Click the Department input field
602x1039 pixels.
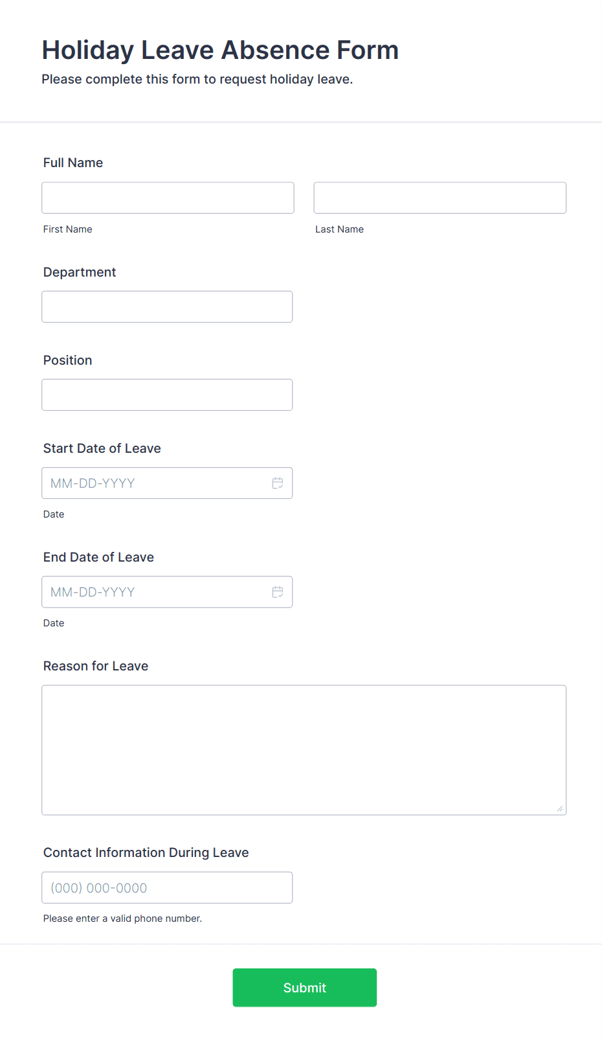point(166,306)
